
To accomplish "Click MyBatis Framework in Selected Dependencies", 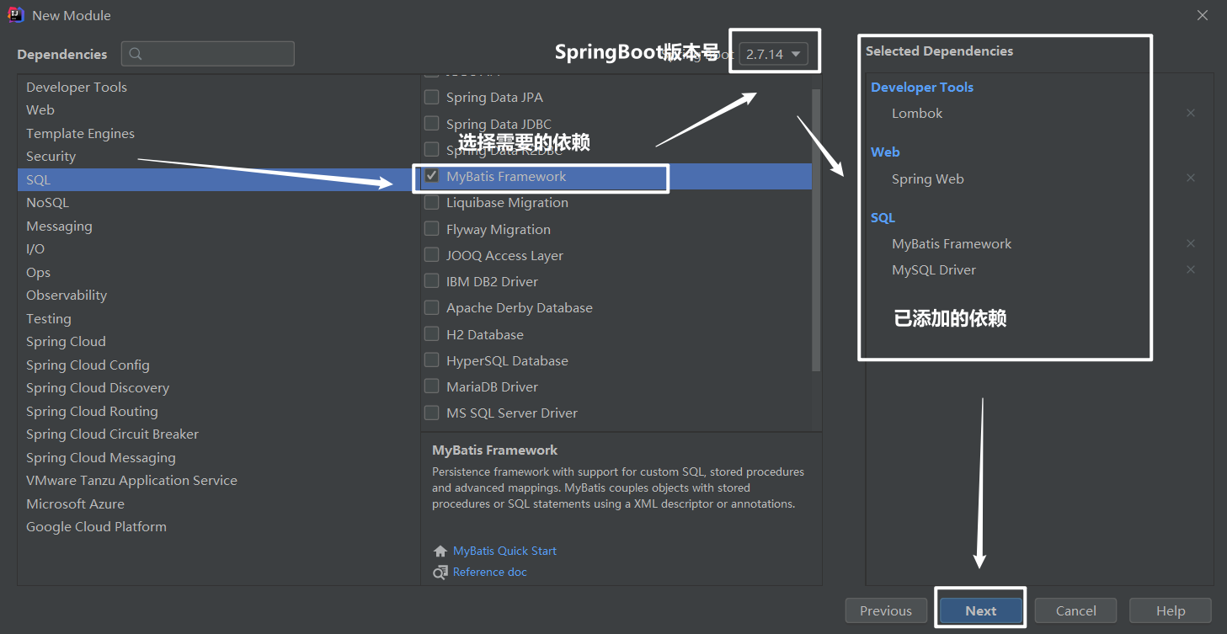I will pyautogui.click(x=952, y=243).
